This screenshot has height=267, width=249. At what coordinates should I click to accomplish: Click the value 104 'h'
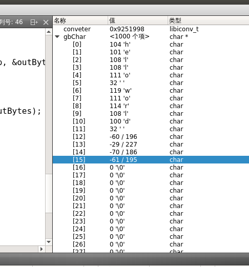tap(120, 45)
